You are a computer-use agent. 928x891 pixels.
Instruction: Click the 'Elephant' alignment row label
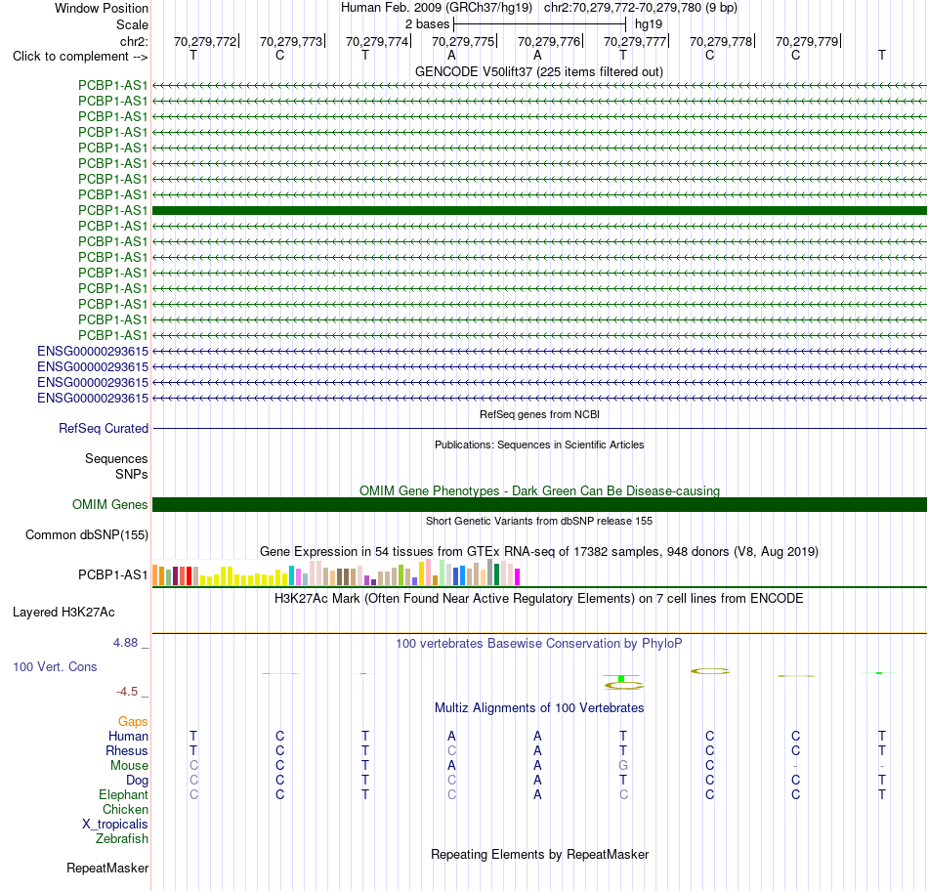123,794
